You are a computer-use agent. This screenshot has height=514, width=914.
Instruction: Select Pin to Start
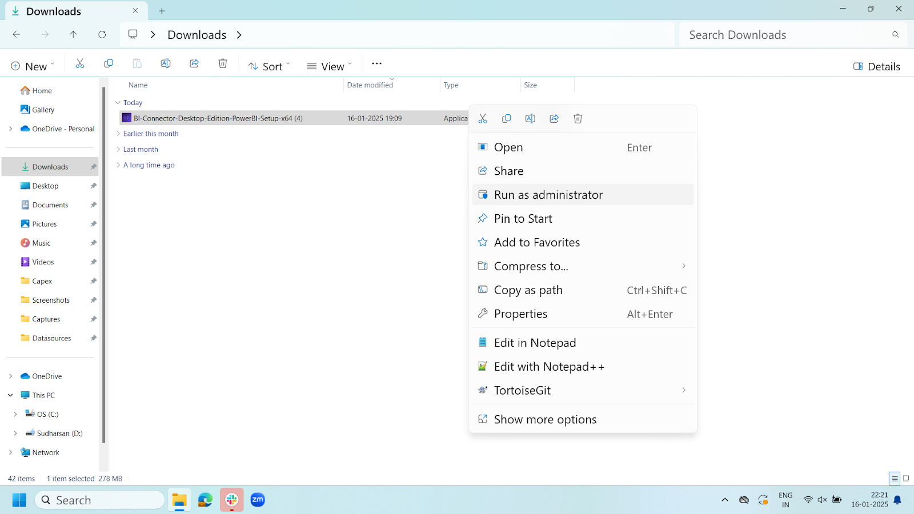point(583,219)
